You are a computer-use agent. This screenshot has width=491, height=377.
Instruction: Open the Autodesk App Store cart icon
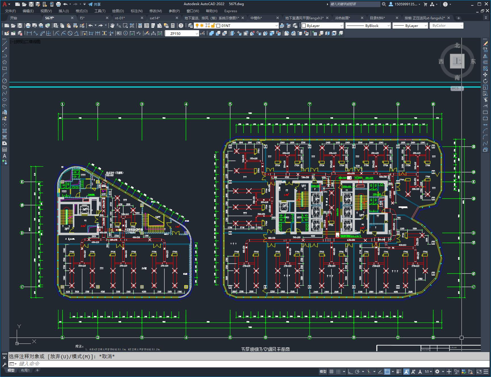tap(425, 4)
